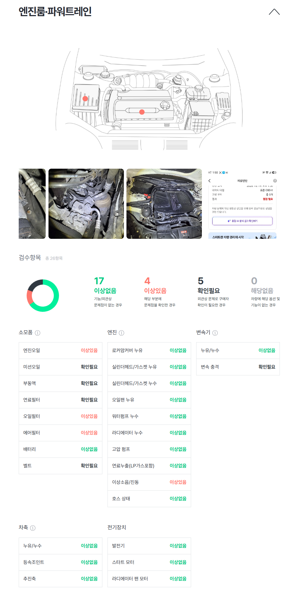Select the 5 확인필요 summary
296x604 pixels.
pyautogui.click(x=213, y=292)
